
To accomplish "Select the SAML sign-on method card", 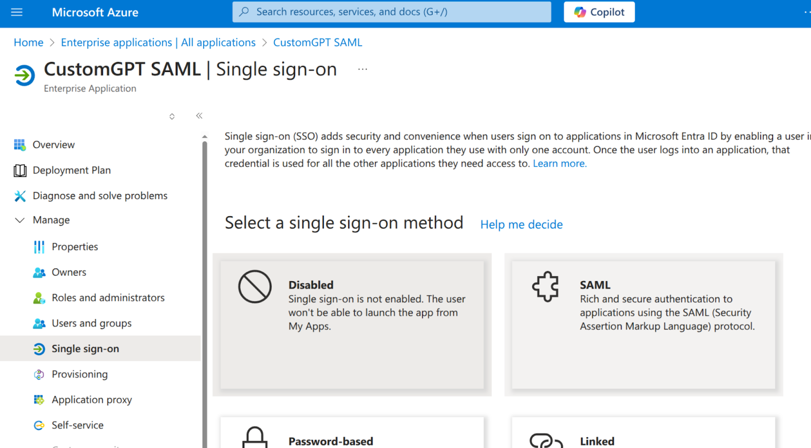I will point(643,325).
